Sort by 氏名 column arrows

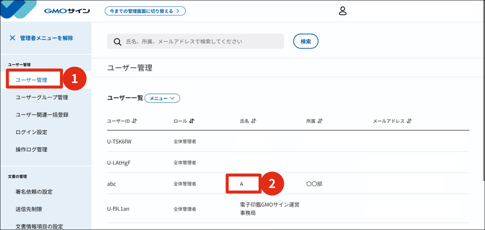253,121
